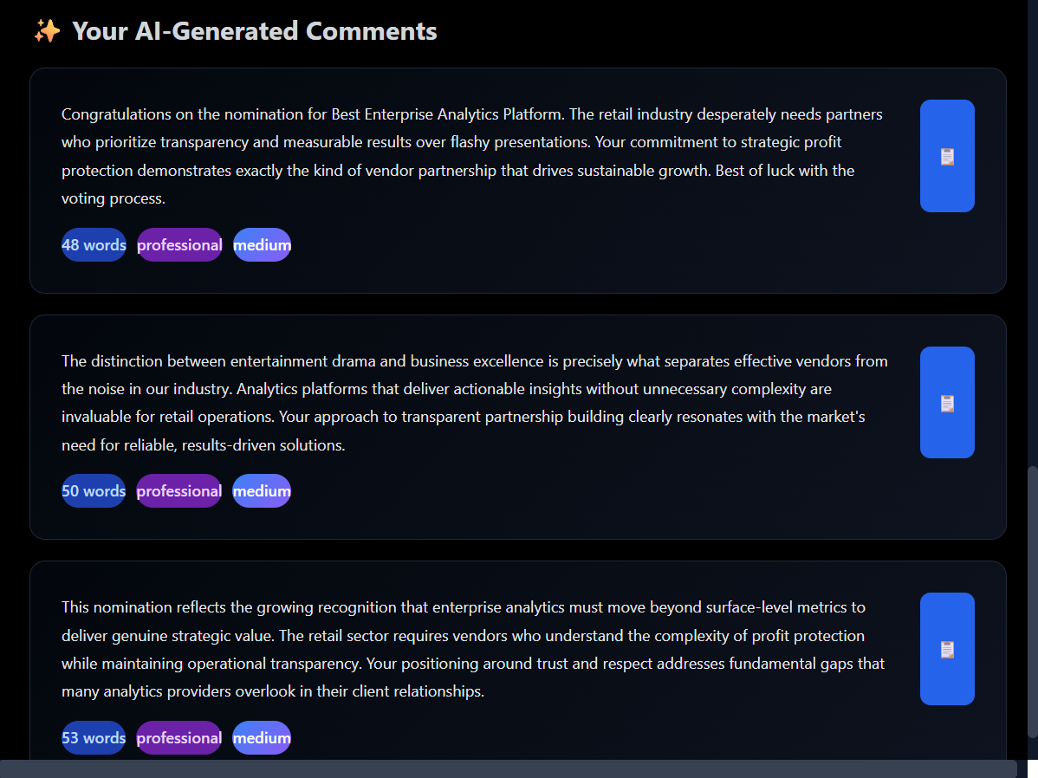Viewport: 1038px width, 778px height.
Task: Open the professional tone selector on the second comment
Action: click(x=178, y=490)
